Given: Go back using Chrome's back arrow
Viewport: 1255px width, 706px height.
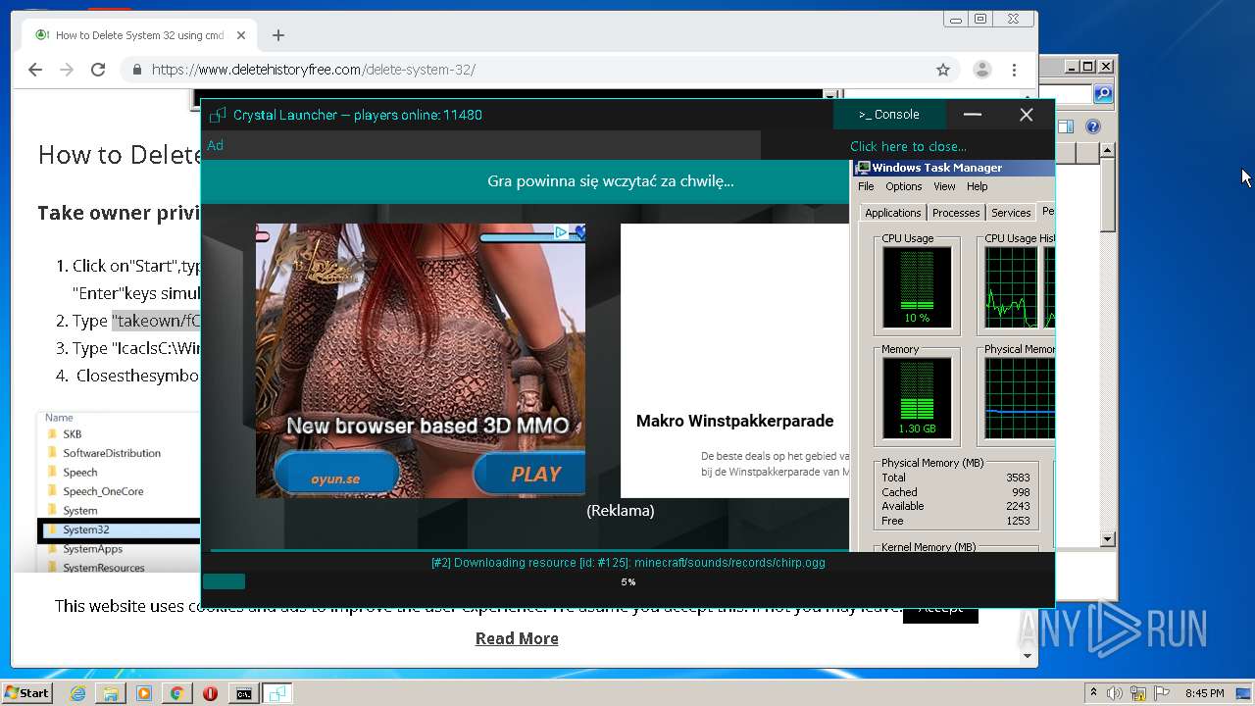Looking at the screenshot, I should [35, 70].
